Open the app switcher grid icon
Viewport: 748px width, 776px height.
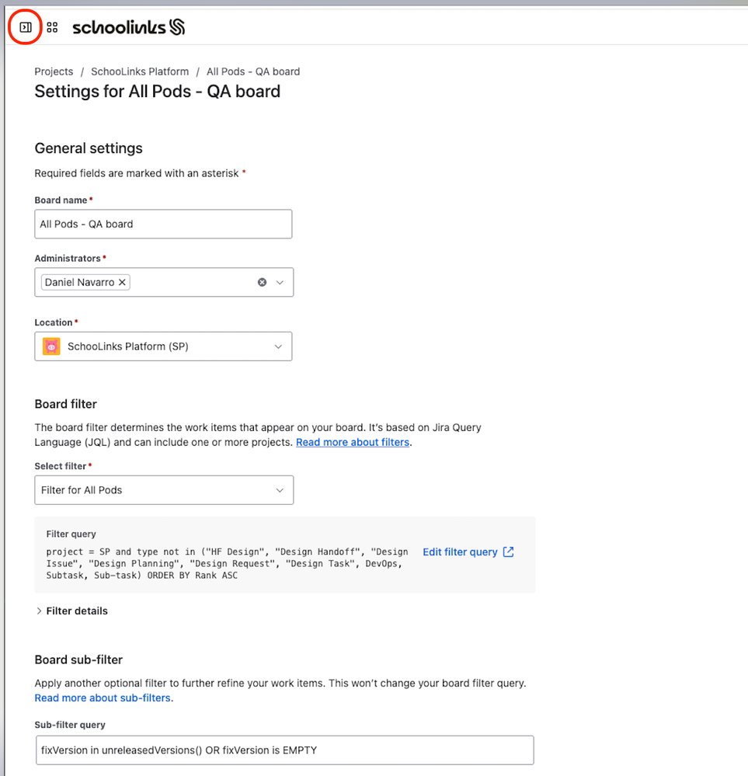(x=52, y=27)
